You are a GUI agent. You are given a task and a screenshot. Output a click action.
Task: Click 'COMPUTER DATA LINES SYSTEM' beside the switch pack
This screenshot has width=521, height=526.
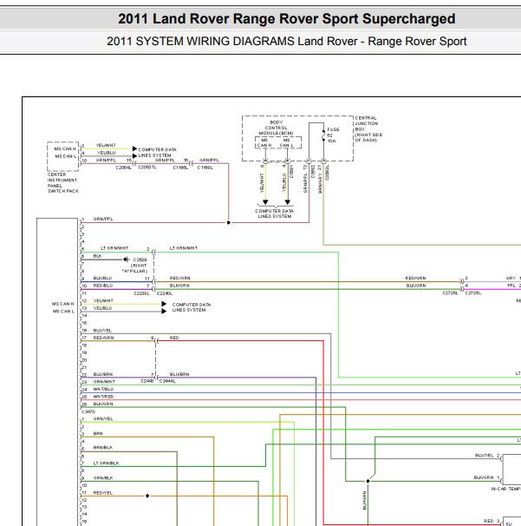(157, 153)
